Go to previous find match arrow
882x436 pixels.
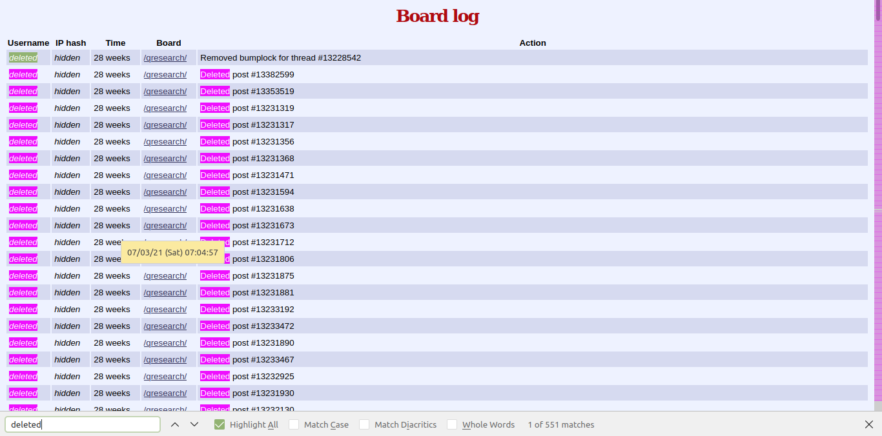175,424
